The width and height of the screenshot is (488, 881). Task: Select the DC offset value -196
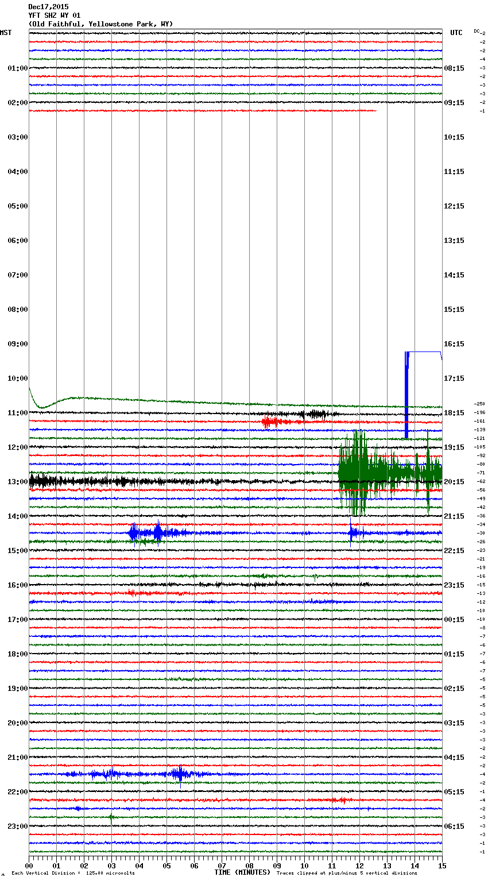480,412
